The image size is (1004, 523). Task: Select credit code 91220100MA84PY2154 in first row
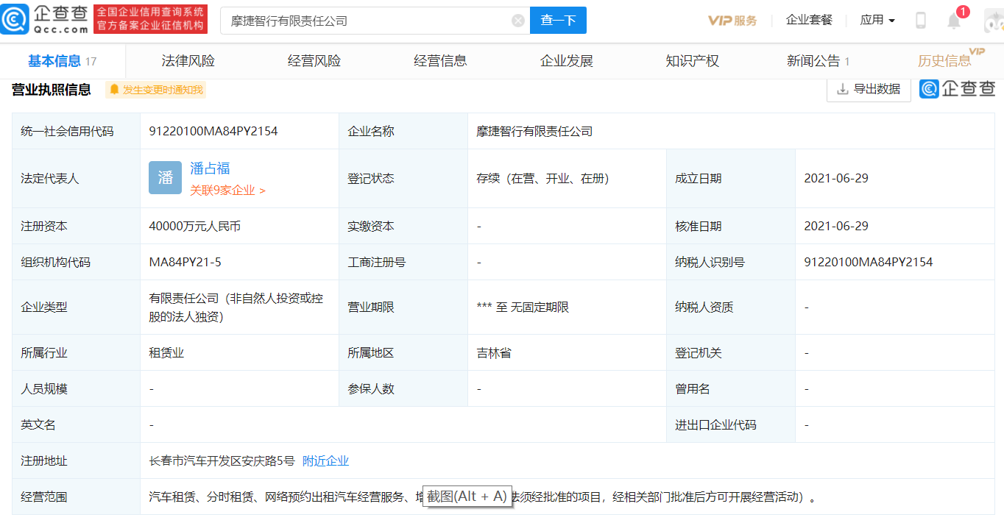point(213,131)
